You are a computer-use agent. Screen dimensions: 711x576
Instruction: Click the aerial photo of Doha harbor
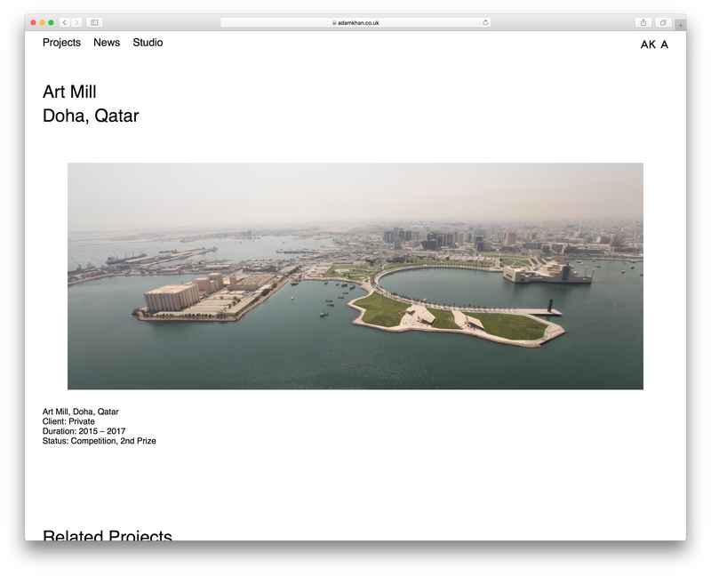[x=355, y=276]
